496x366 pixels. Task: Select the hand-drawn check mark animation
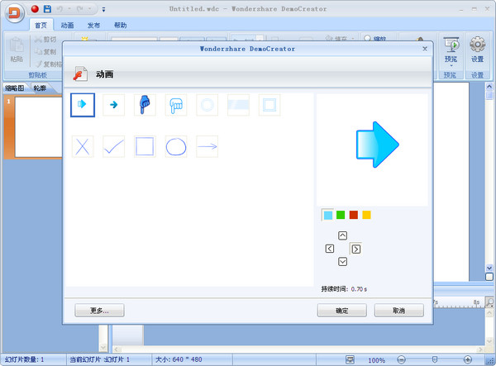[x=114, y=147]
